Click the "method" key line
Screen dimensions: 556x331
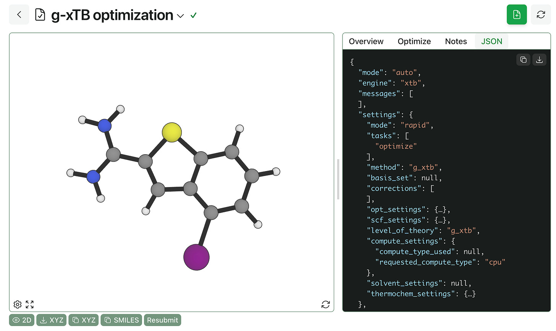coord(404,167)
